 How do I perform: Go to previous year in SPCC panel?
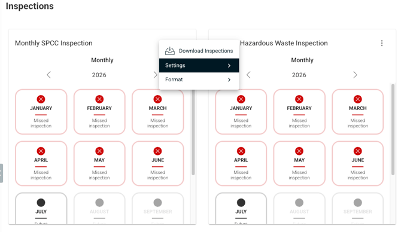[x=49, y=75]
